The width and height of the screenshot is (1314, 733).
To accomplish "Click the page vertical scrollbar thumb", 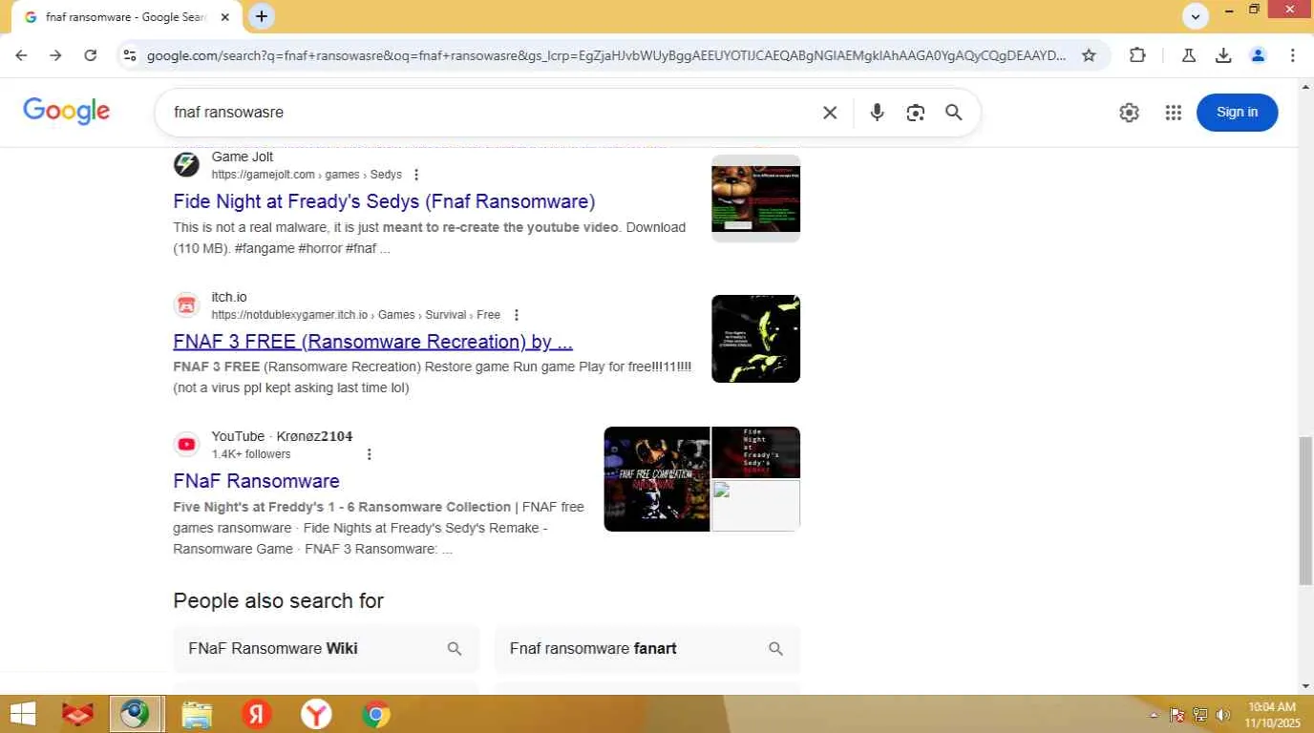I will (x=1305, y=511).
